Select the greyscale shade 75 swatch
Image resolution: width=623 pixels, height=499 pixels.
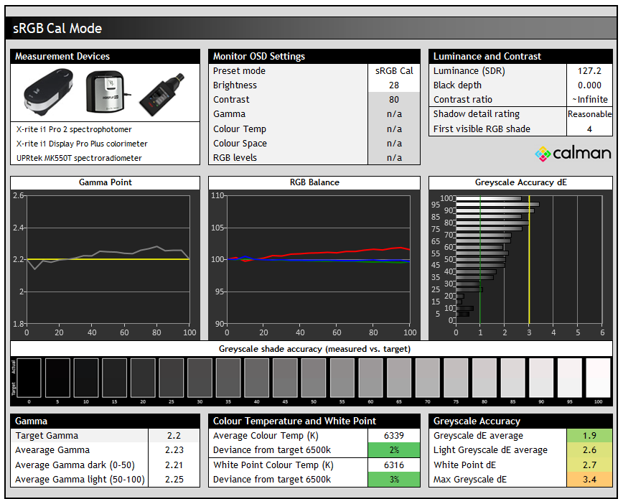456,377
